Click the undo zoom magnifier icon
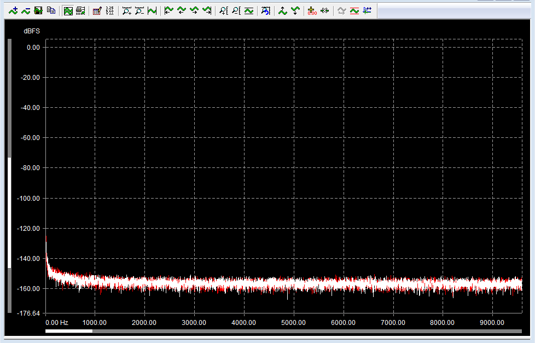The height and width of the screenshot is (343, 535). tap(265, 11)
